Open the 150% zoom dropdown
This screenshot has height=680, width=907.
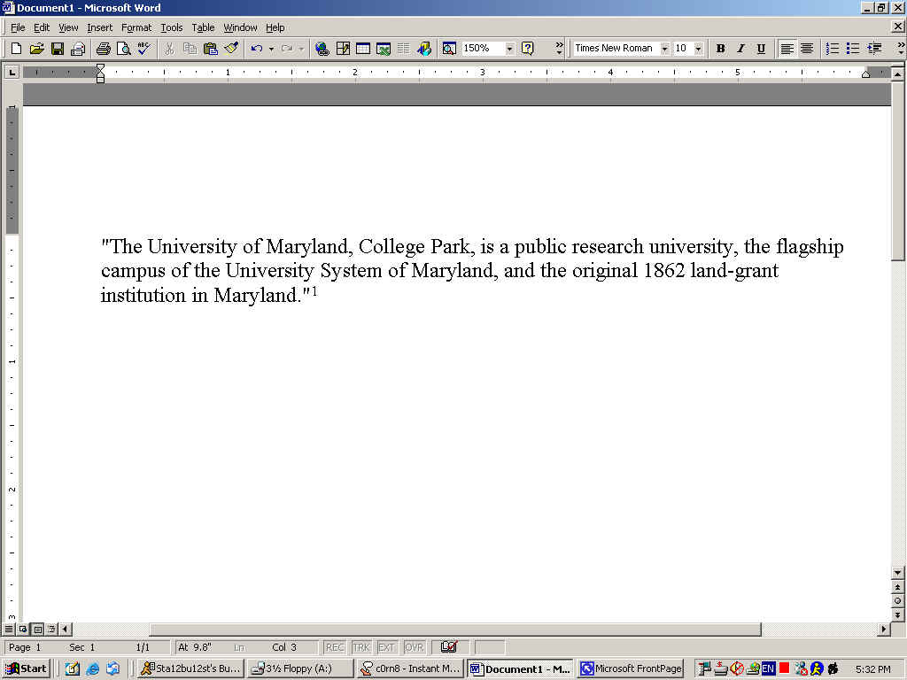509,49
